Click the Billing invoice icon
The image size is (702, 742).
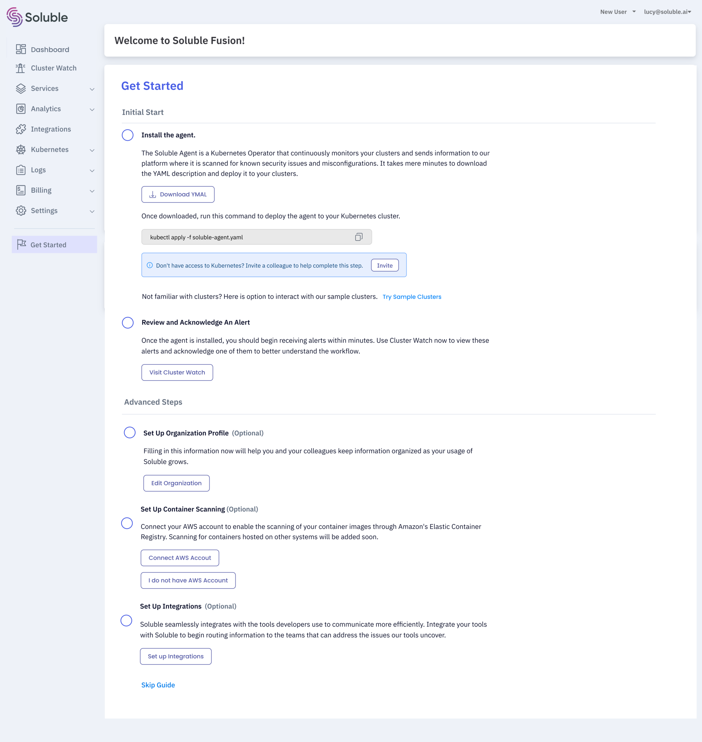point(21,190)
